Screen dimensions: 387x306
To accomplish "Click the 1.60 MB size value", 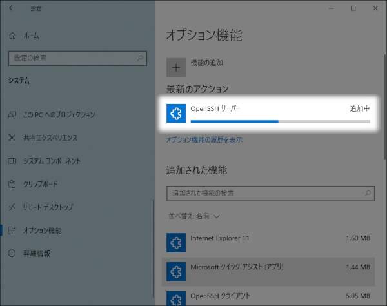I will (358, 238).
